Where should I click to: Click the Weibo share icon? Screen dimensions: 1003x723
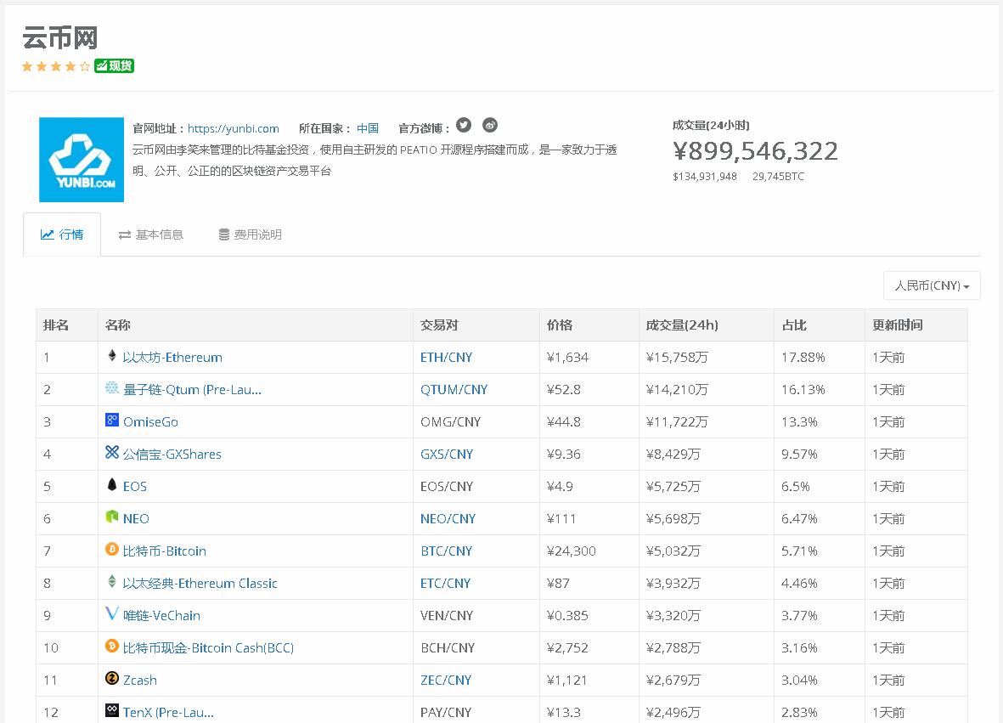(x=490, y=125)
